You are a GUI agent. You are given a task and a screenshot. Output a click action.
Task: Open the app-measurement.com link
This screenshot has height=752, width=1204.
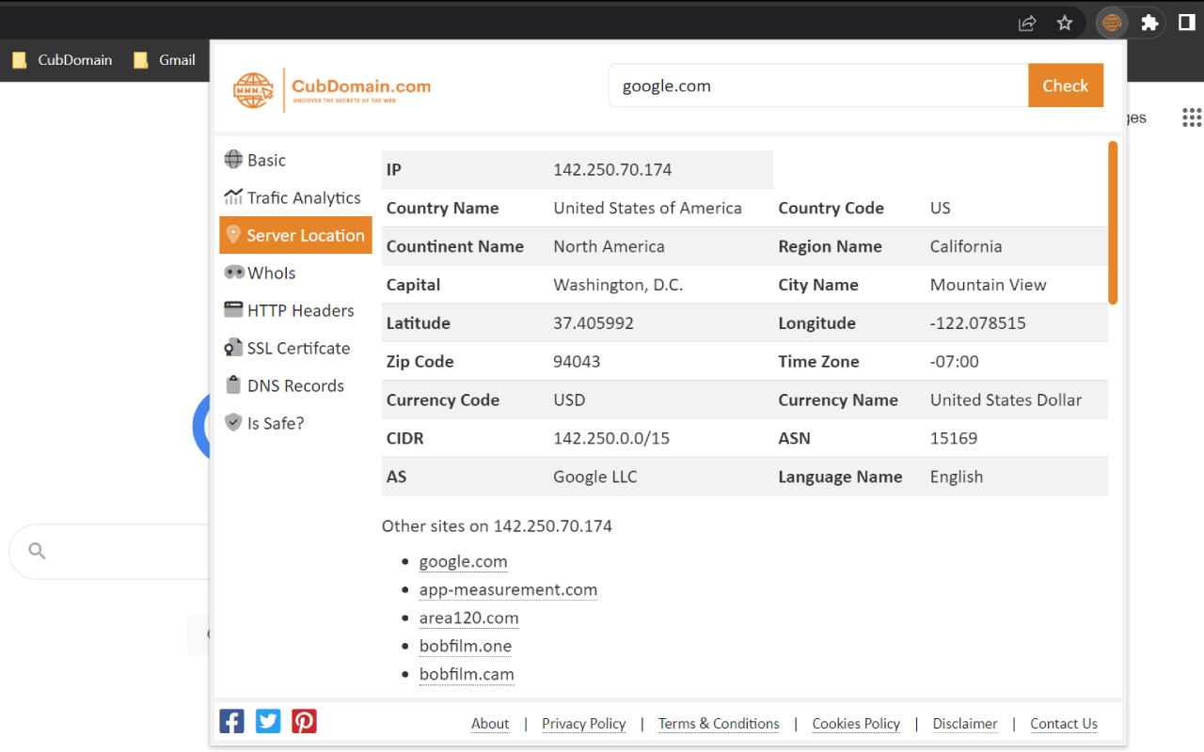[508, 590]
